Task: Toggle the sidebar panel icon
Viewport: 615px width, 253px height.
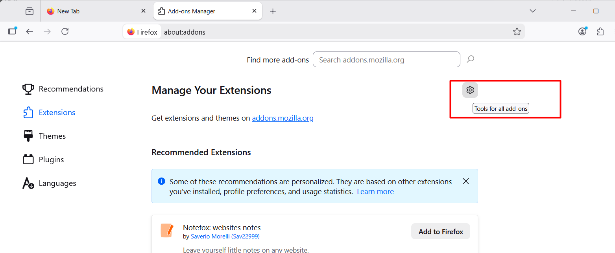Action: pos(12,31)
